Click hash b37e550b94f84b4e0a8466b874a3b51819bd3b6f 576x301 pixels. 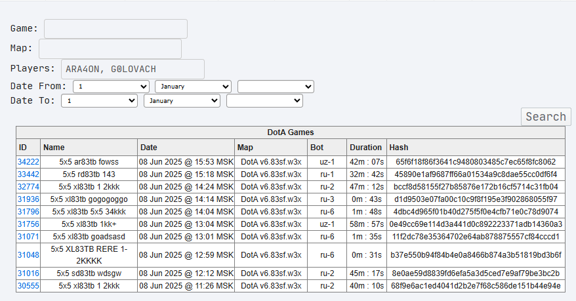point(476,255)
